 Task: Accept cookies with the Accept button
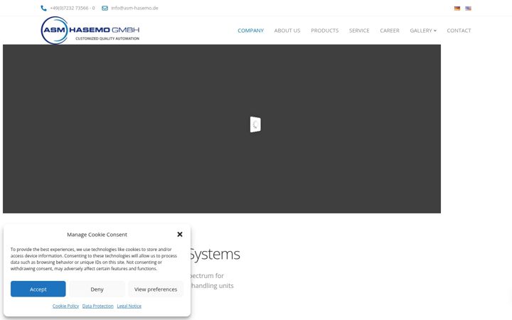[x=38, y=289]
